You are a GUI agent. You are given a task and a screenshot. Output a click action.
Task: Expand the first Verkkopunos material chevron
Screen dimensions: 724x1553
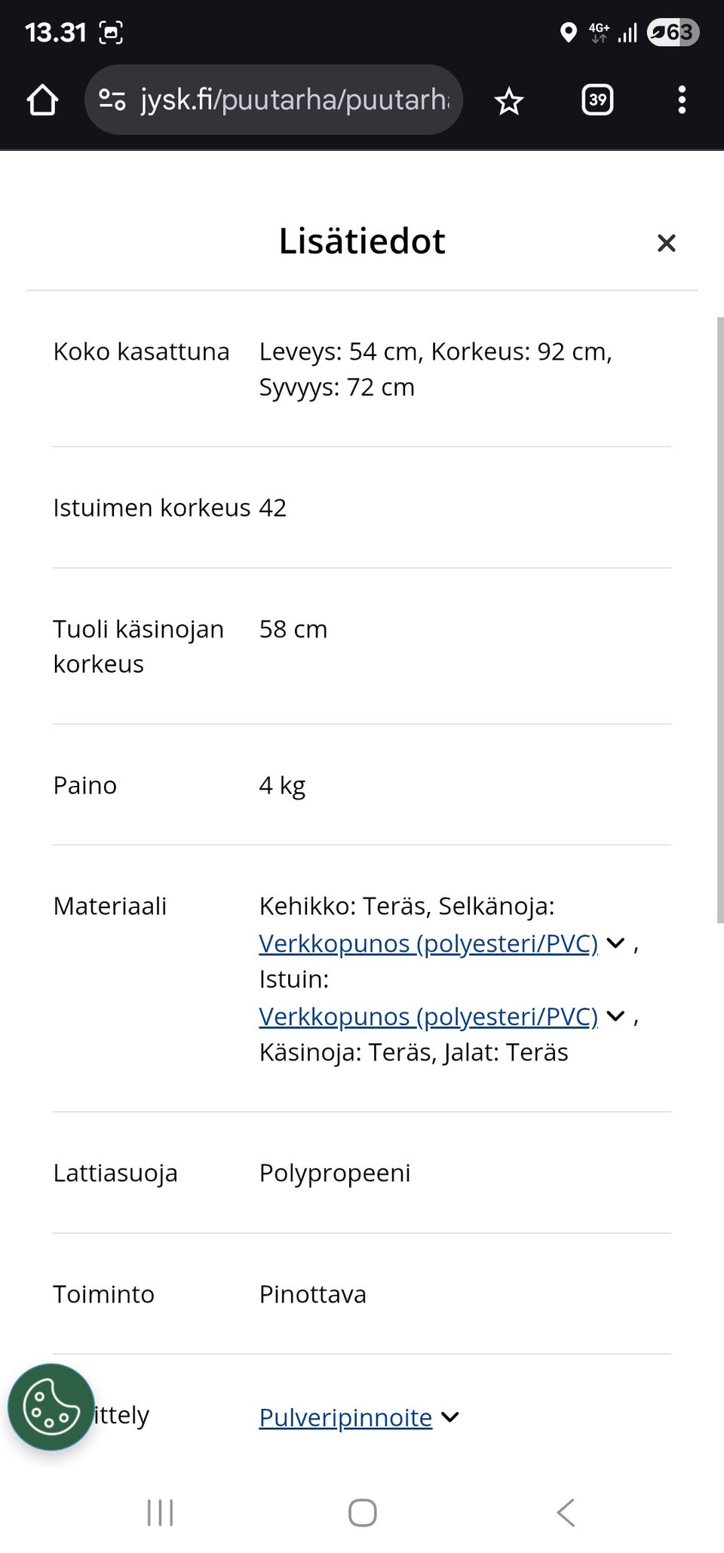[x=615, y=943]
